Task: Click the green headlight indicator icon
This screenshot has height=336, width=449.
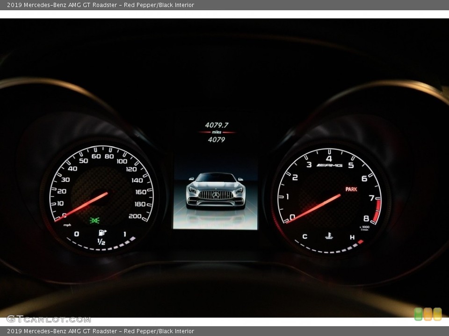Action: pyautogui.click(x=94, y=220)
